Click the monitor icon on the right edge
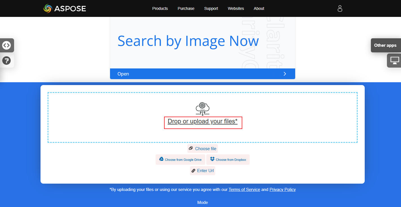This screenshot has width=401, height=207. (x=395, y=60)
